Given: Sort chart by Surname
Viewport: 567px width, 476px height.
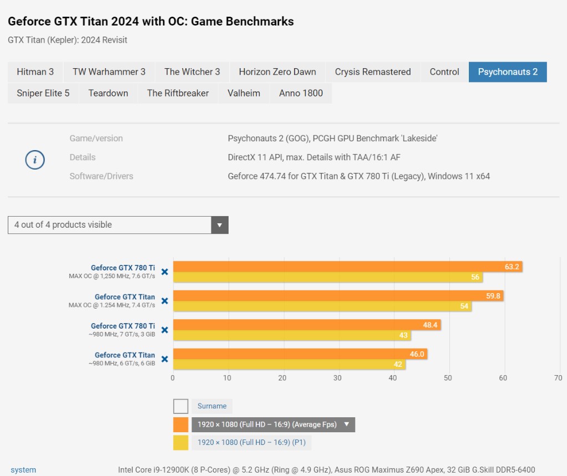Looking at the screenshot, I should pos(212,406).
